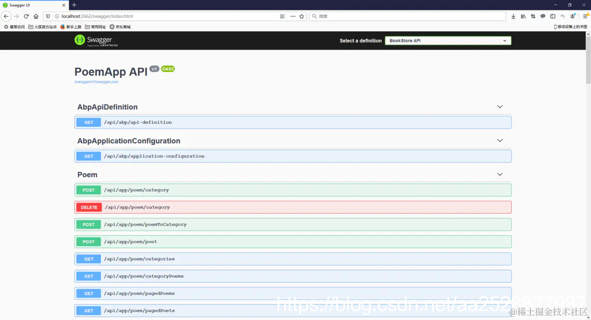Click the chat bubble toolbar icon
Screen dimensions: 591x320
point(543,16)
